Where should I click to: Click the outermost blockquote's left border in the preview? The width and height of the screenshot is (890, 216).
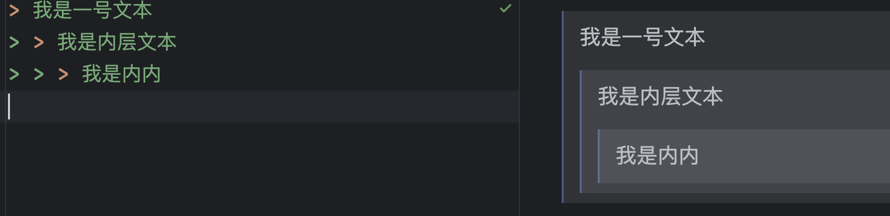pyautogui.click(x=563, y=107)
